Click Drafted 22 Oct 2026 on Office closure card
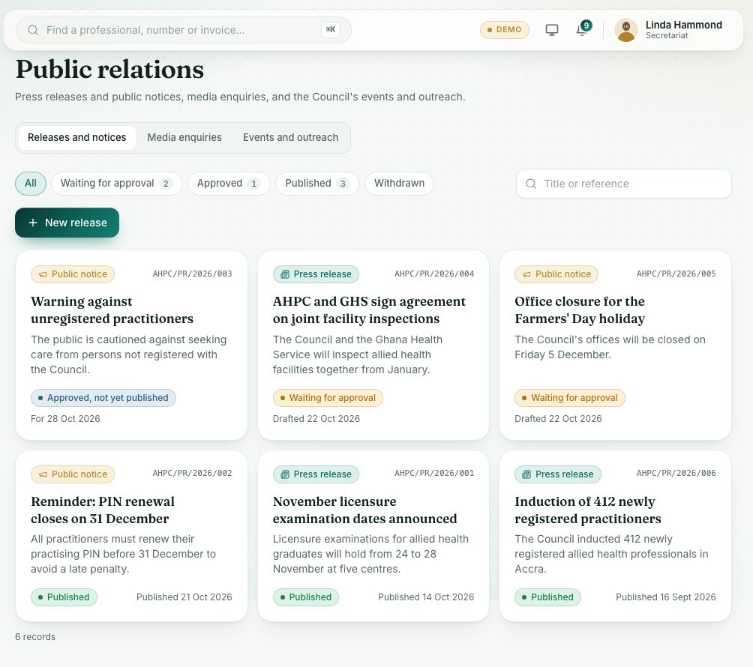Viewport: 753px width, 667px height. pyautogui.click(x=558, y=419)
